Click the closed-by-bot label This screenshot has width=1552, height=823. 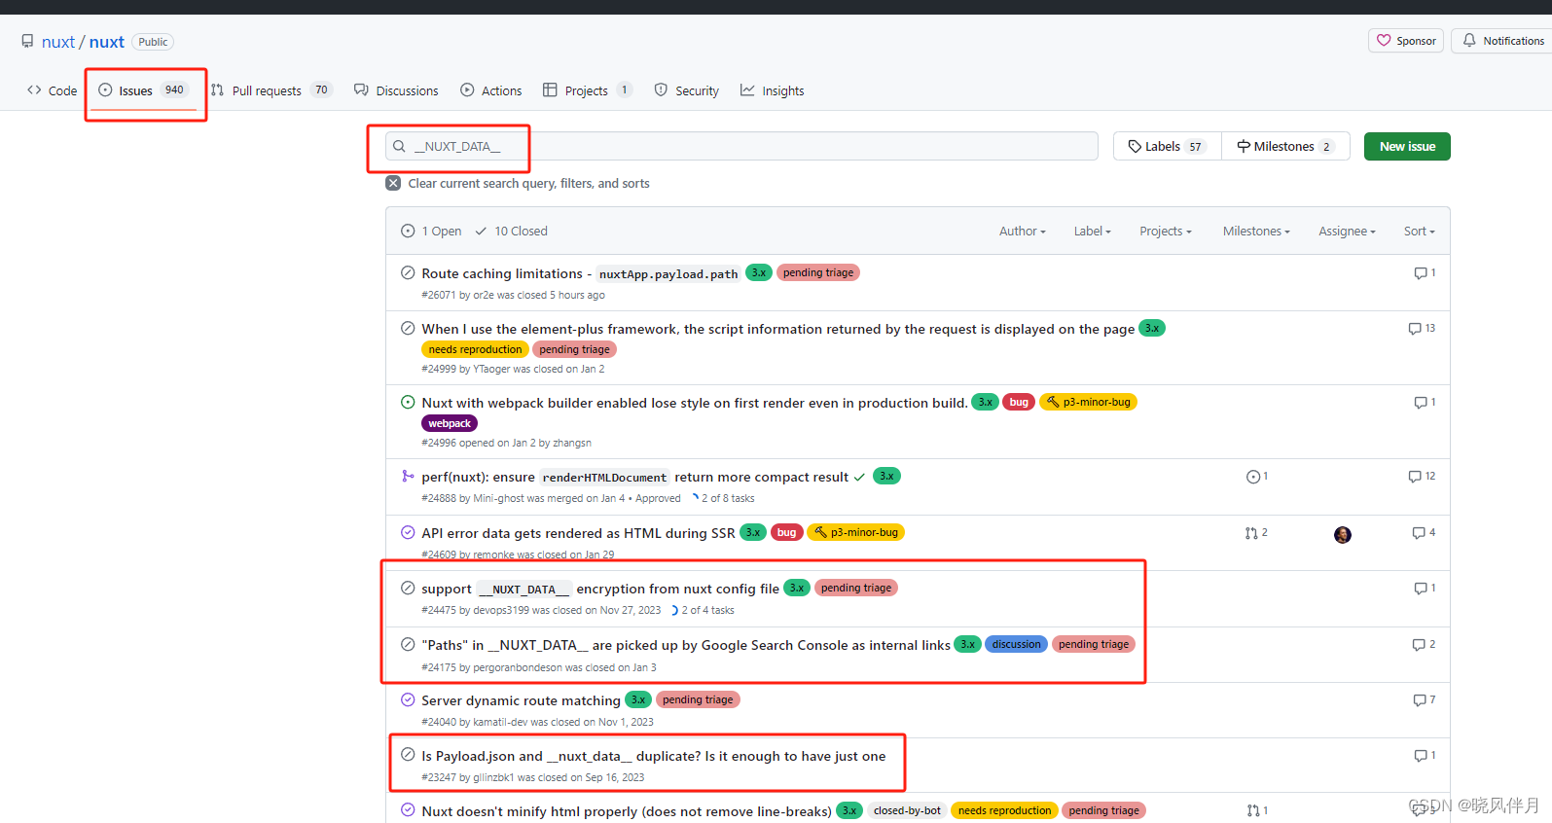click(x=907, y=810)
